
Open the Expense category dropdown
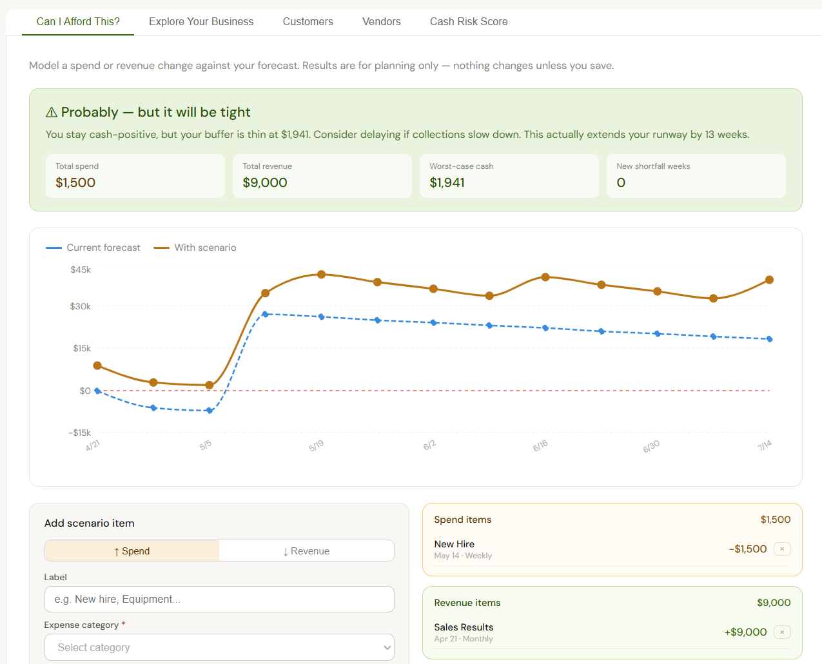tap(219, 647)
